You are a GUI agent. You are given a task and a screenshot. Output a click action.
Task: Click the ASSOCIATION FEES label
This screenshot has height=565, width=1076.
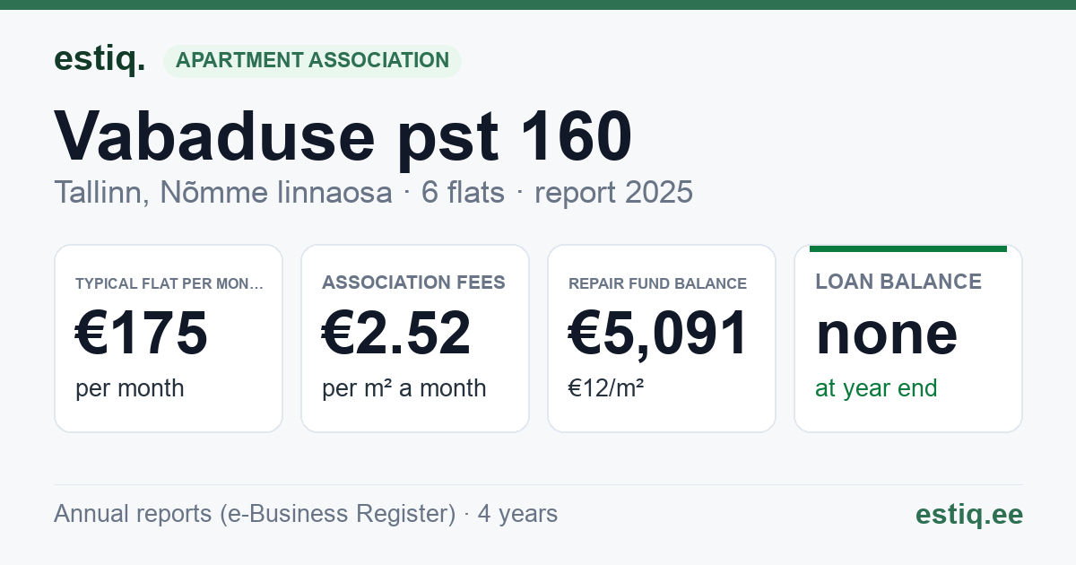pos(413,282)
